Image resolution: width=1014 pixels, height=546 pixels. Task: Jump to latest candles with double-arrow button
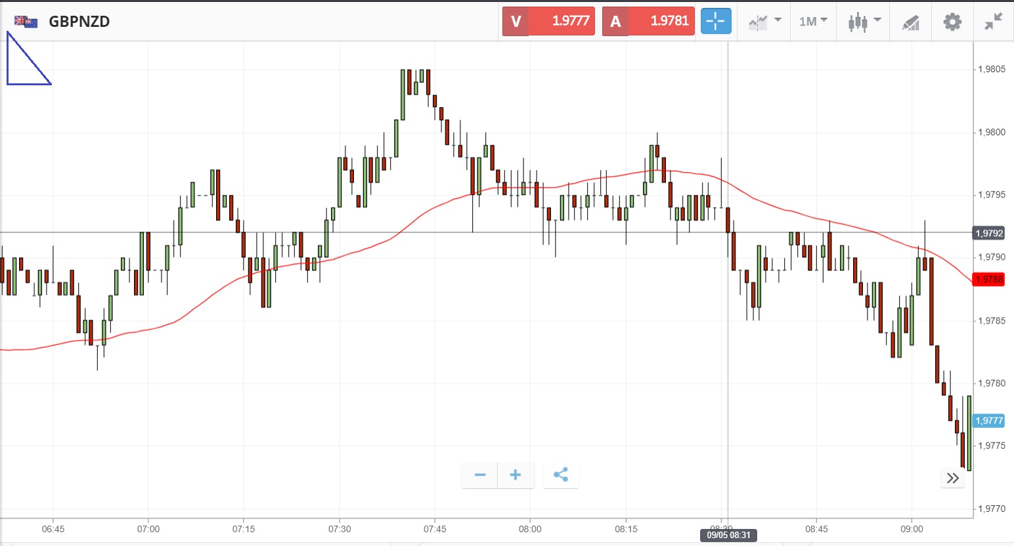coord(953,478)
